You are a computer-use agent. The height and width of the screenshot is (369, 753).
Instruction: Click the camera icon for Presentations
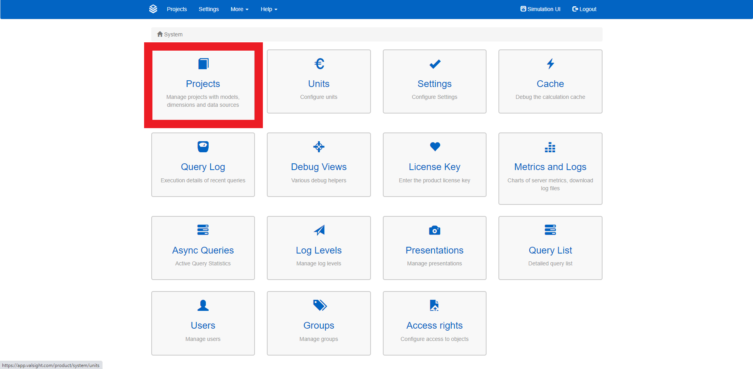435,230
